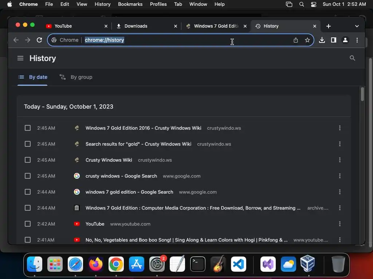
Task: Click the chrome://history address field
Action: tap(181, 40)
